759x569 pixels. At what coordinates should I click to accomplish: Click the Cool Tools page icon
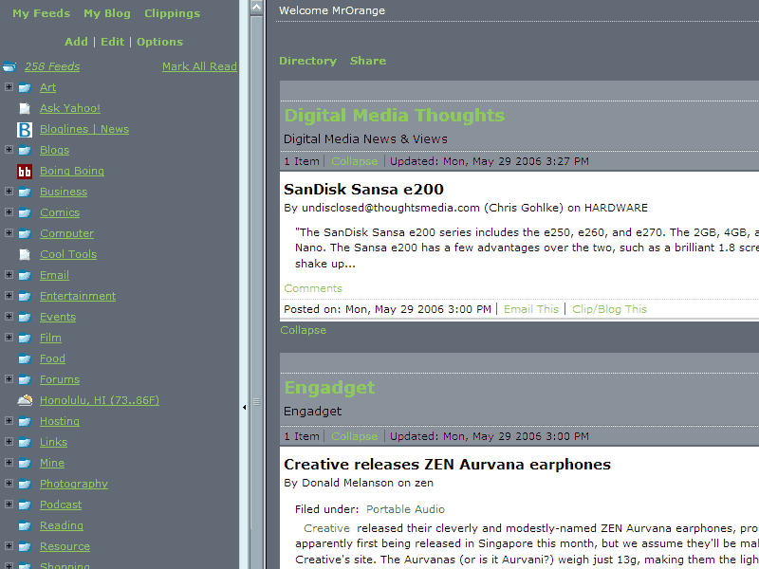(25, 254)
